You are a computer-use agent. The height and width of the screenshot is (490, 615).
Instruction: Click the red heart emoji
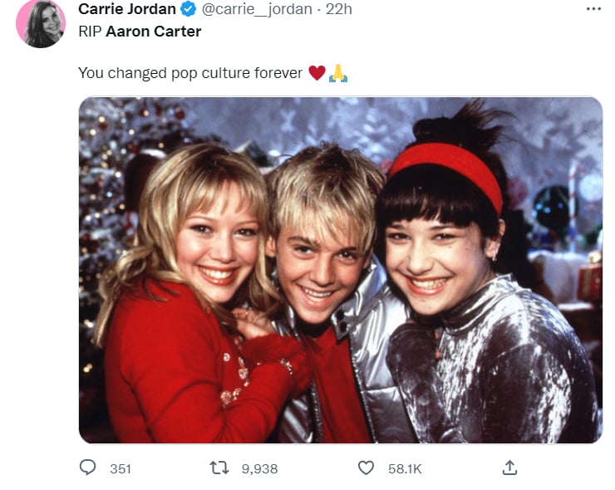point(317,73)
